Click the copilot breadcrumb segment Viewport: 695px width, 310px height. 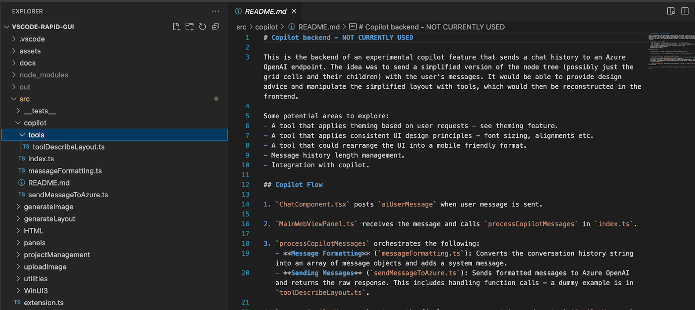pyautogui.click(x=266, y=27)
